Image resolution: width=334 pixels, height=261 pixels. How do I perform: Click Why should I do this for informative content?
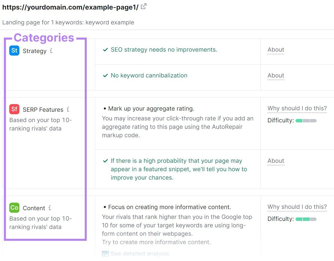click(297, 207)
